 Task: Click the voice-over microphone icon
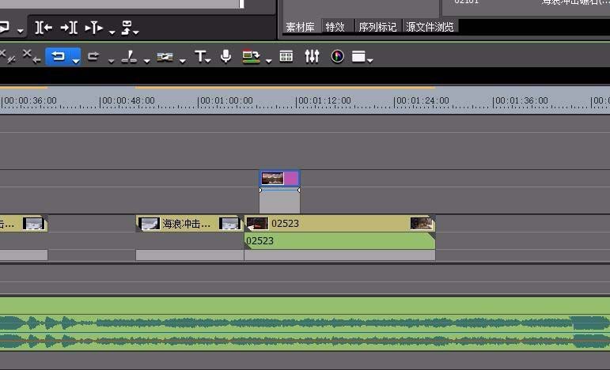pos(225,56)
